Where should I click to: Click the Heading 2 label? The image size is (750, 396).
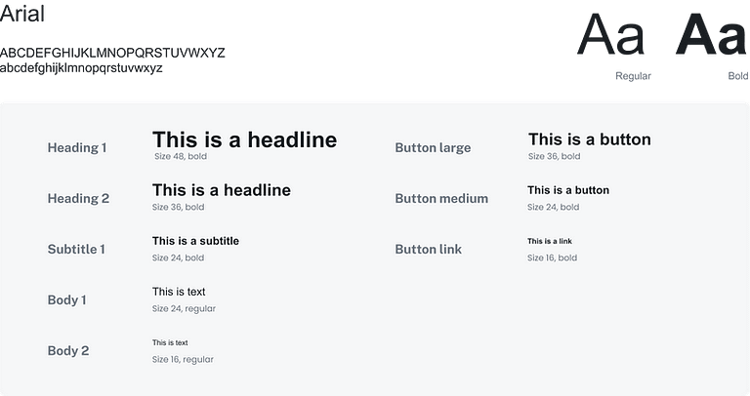(78, 199)
